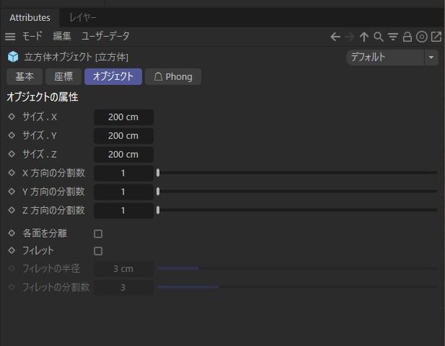Click the back arrow navigation icon
The image size is (445, 346).
(335, 37)
